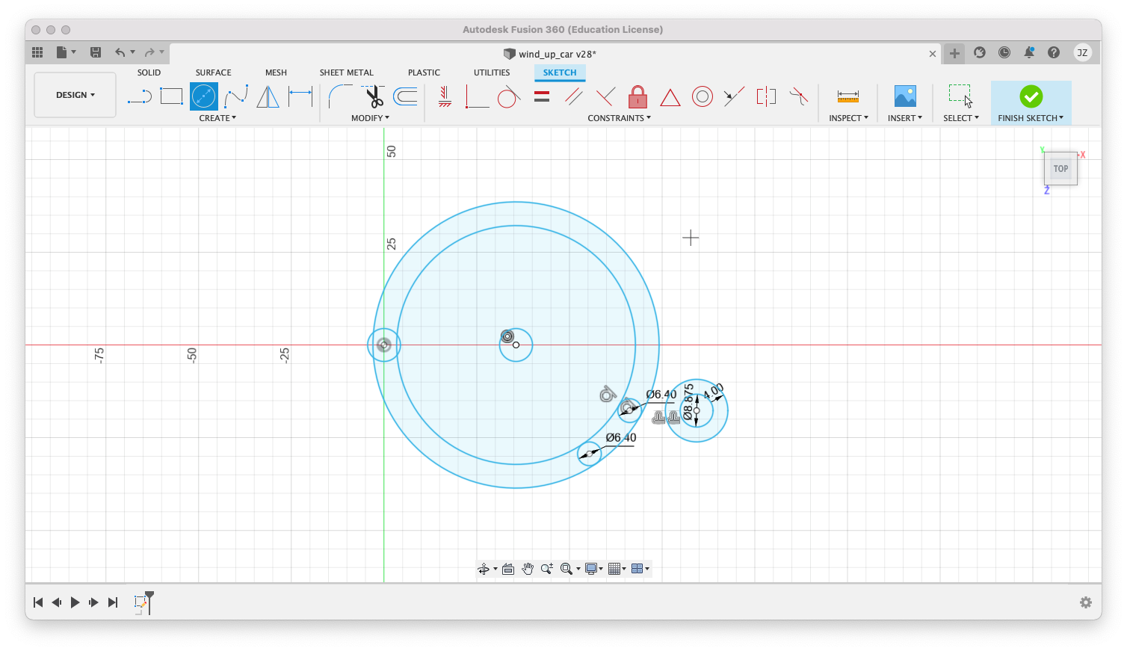
Task: Pick the Trim scissors tool
Action: tap(373, 96)
